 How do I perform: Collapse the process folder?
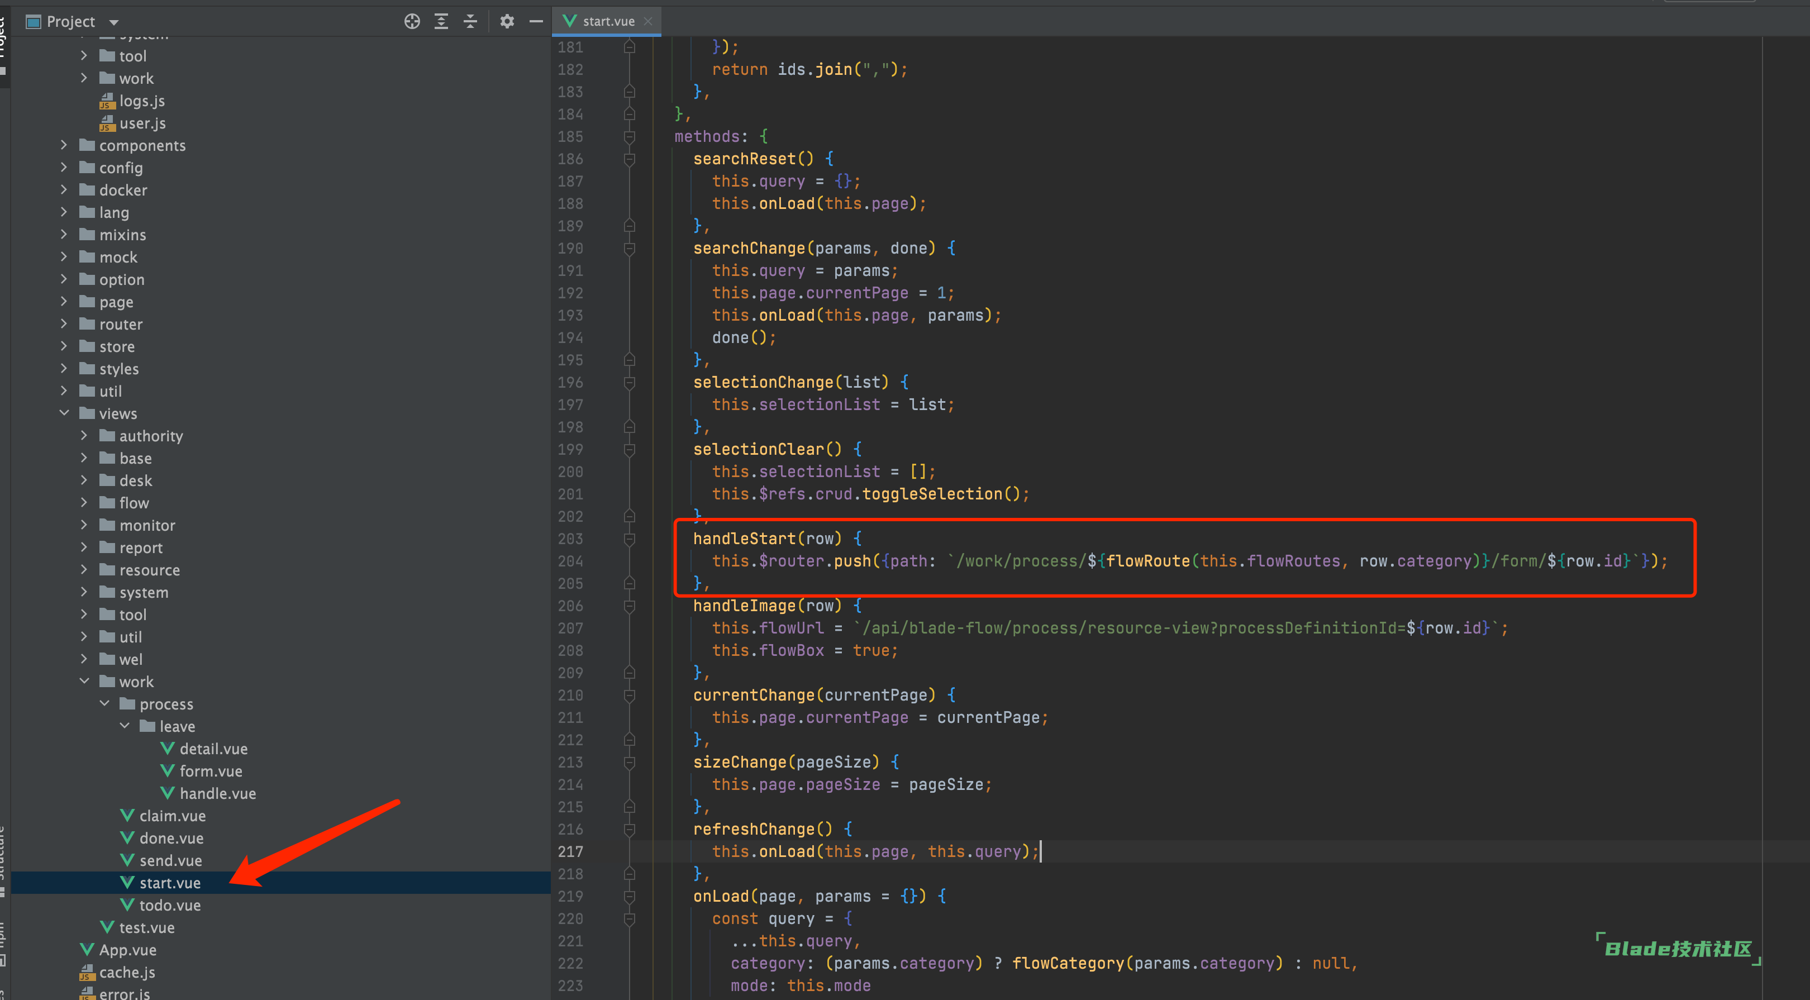(x=104, y=703)
